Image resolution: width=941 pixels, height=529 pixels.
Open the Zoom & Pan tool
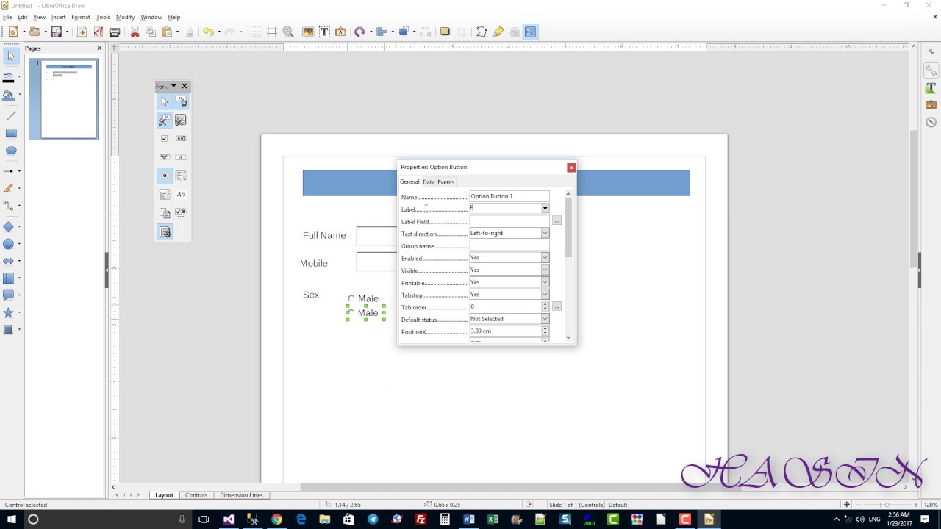pos(288,32)
